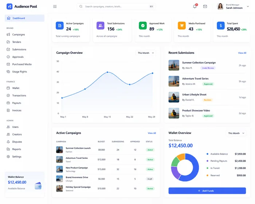255x204 pixels.
Task: Open Brand Awareness Drive campaign row
Action: [x=106, y=179]
